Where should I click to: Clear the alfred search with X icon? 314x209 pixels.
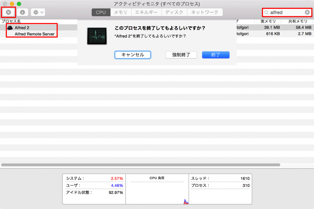pos(307,12)
